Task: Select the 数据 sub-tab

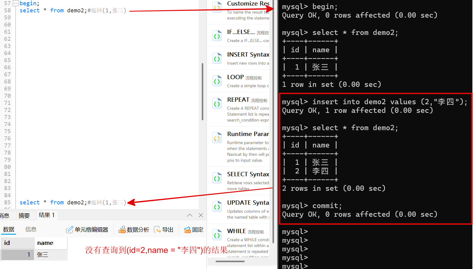Action: 9,229
